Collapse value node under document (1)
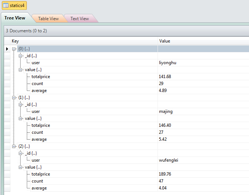This screenshot has width=249, height=195. [20, 119]
